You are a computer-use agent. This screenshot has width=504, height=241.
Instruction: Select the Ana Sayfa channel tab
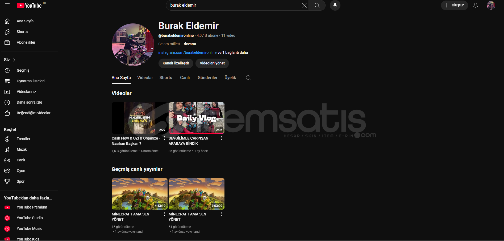[x=121, y=77]
